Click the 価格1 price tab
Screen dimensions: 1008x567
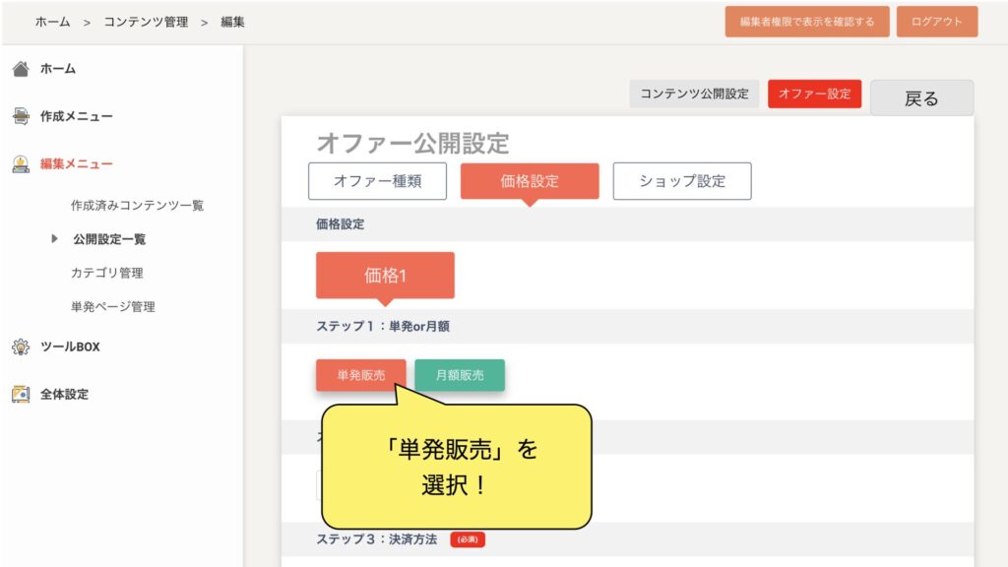[x=385, y=276]
